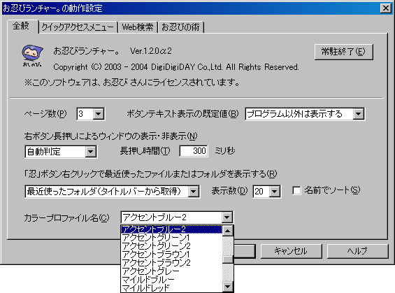Select アクセントブルー2 in the list
This screenshot has height=293, width=395.
(172, 229)
